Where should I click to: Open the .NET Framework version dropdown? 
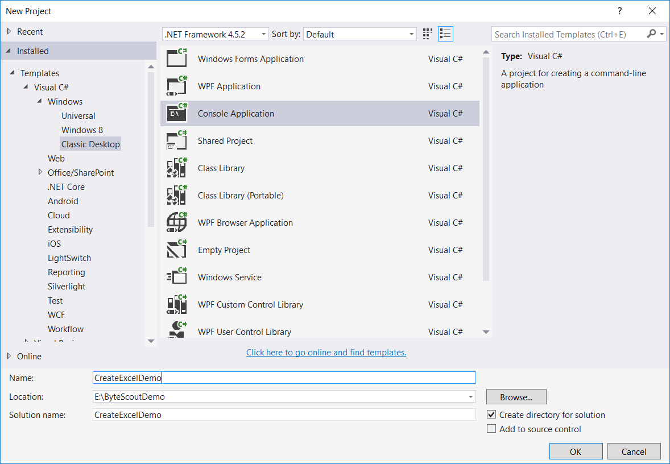click(x=216, y=34)
